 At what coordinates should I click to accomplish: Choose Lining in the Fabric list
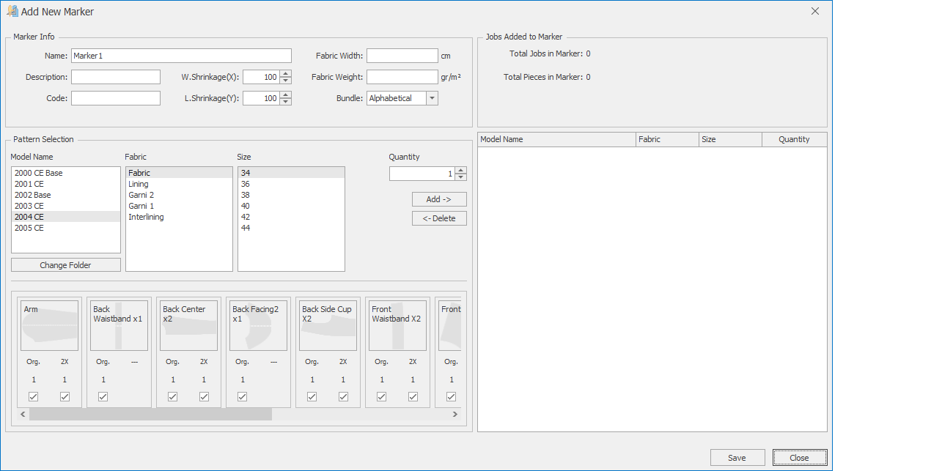pyautogui.click(x=139, y=184)
